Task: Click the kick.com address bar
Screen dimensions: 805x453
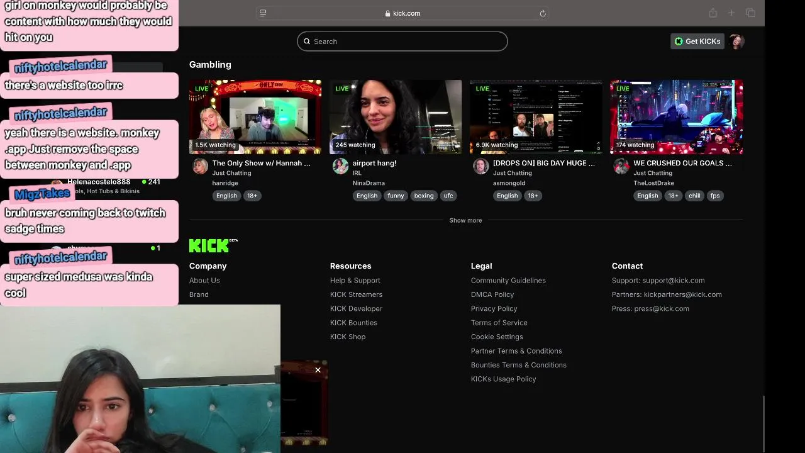Action: pos(402,13)
